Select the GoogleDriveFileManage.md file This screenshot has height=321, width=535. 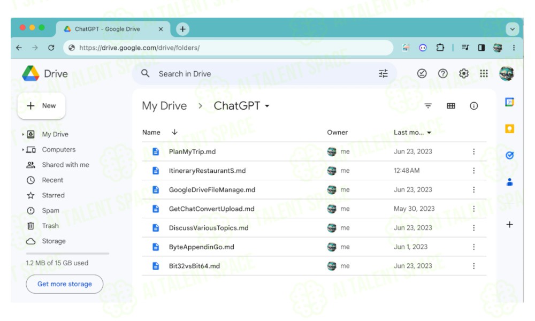[x=314, y=190]
